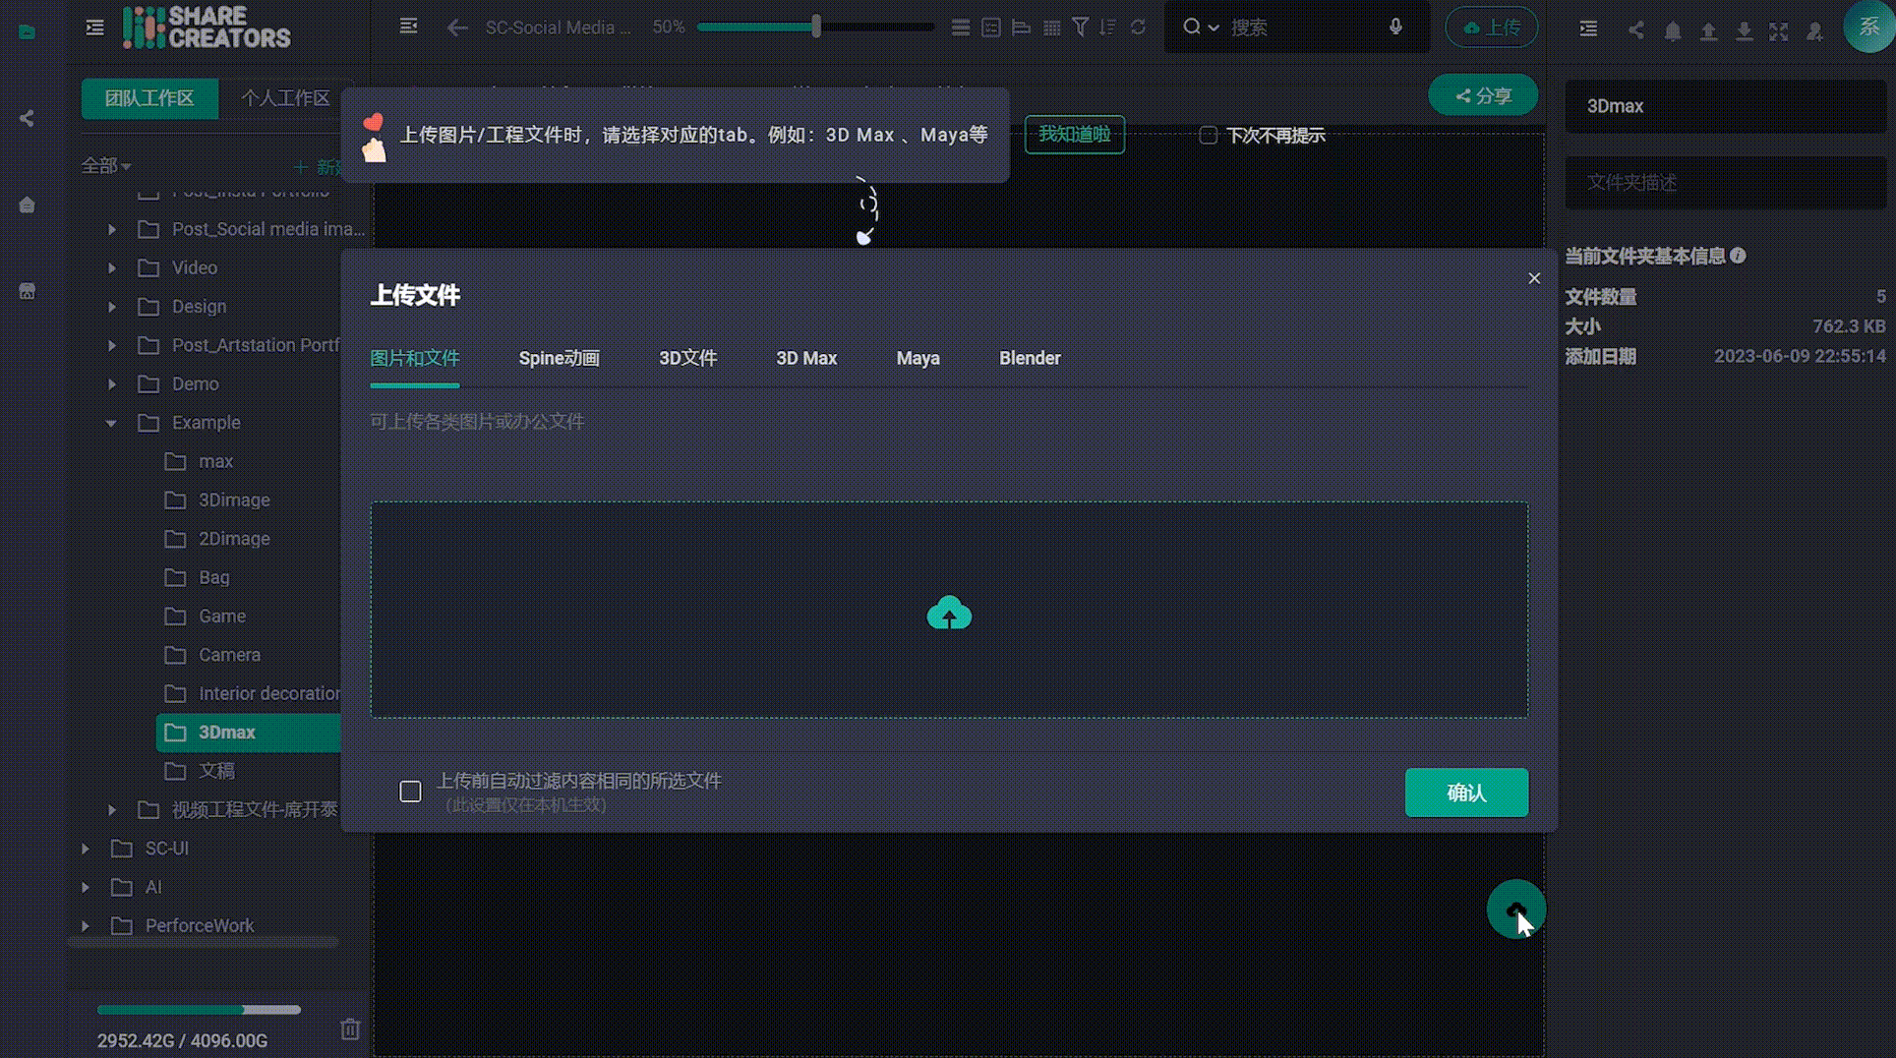Open the 全部 filter dropdown
The image size is (1896, 1058).
point(105,165)
